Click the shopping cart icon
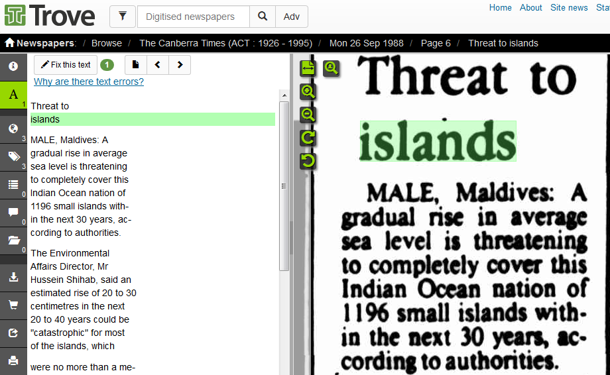The width and height of the screenshot is (610, 375). pos(13,305)
